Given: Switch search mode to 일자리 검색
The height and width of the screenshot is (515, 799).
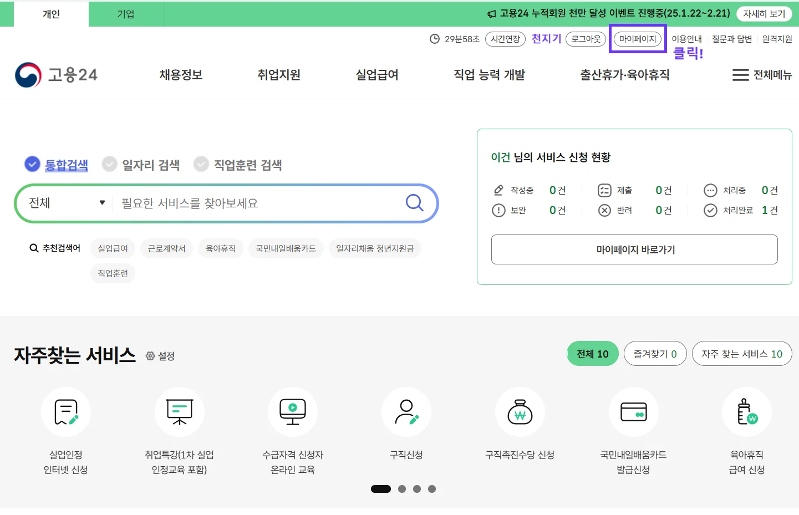Looking at the screenshot, I should (141, 164).
